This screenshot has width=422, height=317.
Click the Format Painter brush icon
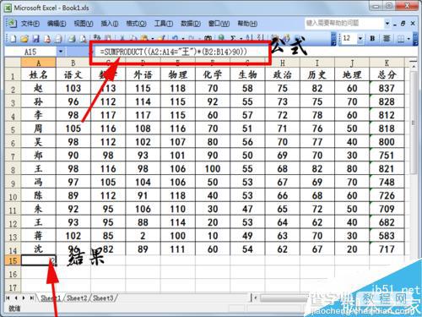coord(162,38)
